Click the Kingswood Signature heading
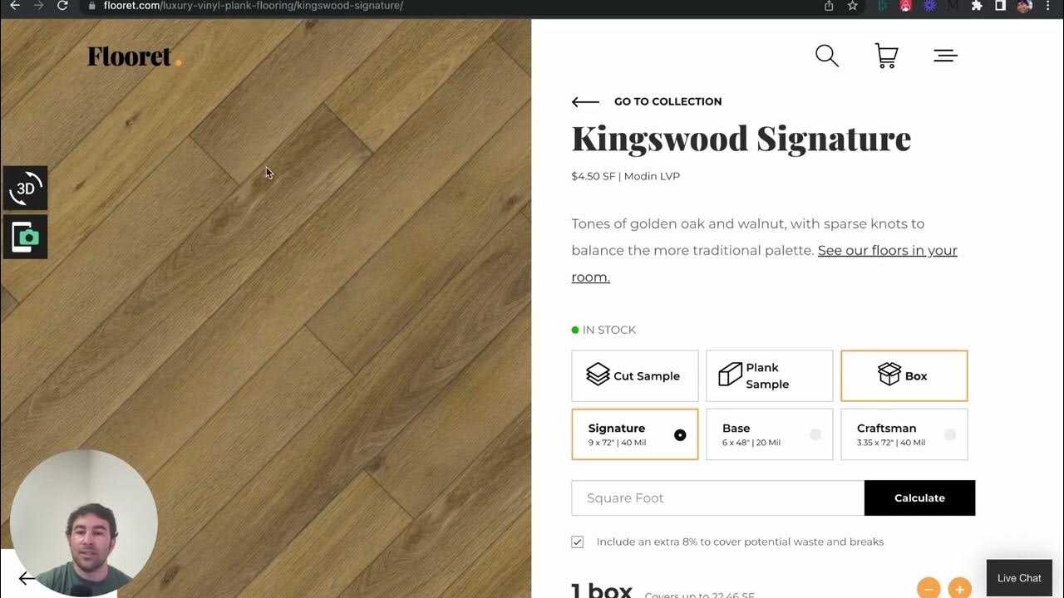1064x598 pixels. (x=741, y=139)
